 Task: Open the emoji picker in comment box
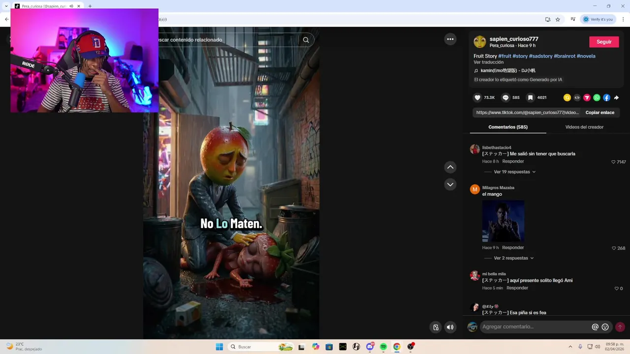click(605, 327)
